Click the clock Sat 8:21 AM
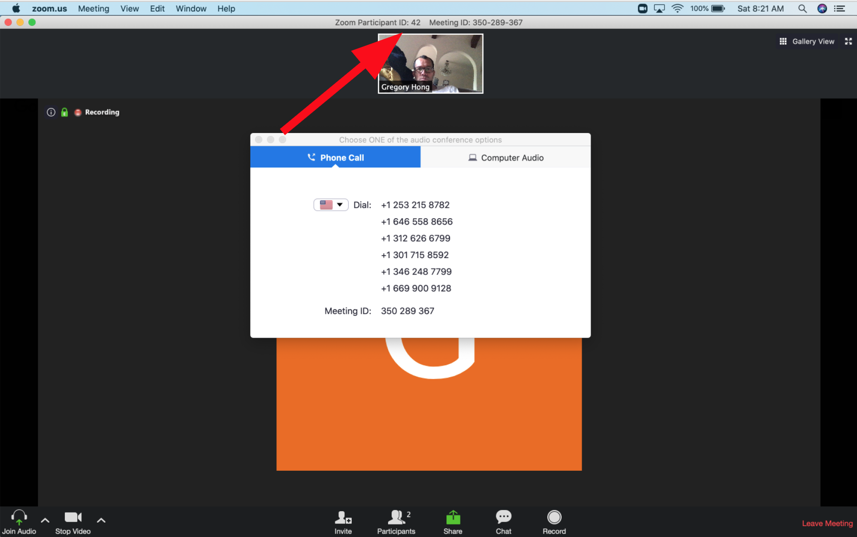 click(760, 8)
